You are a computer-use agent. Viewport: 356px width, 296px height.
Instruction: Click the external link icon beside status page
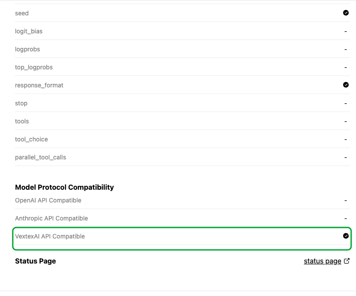click(x=347, y=261)
